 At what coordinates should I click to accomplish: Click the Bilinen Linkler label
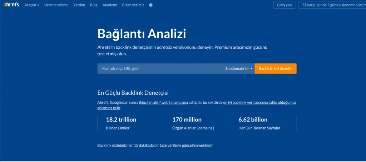click(118, 128)
